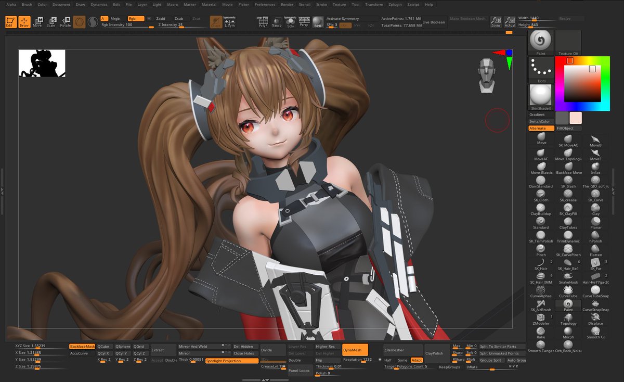Click the light pink main color swatch
The height and width of the screenshot is (382, 624).
click(576, 118)
